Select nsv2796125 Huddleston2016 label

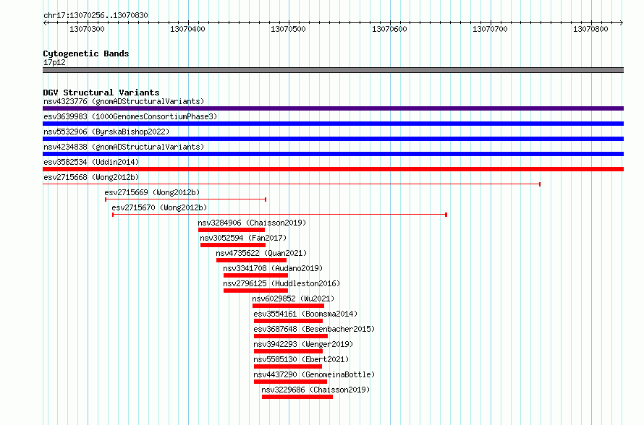tap(281, 283)
